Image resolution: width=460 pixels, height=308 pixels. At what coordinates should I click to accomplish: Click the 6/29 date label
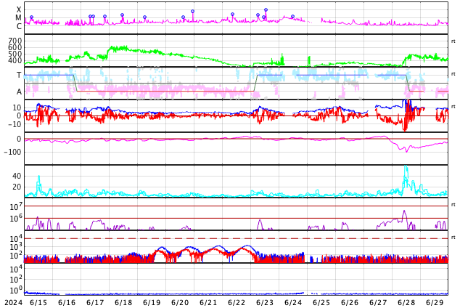(435, 302)
